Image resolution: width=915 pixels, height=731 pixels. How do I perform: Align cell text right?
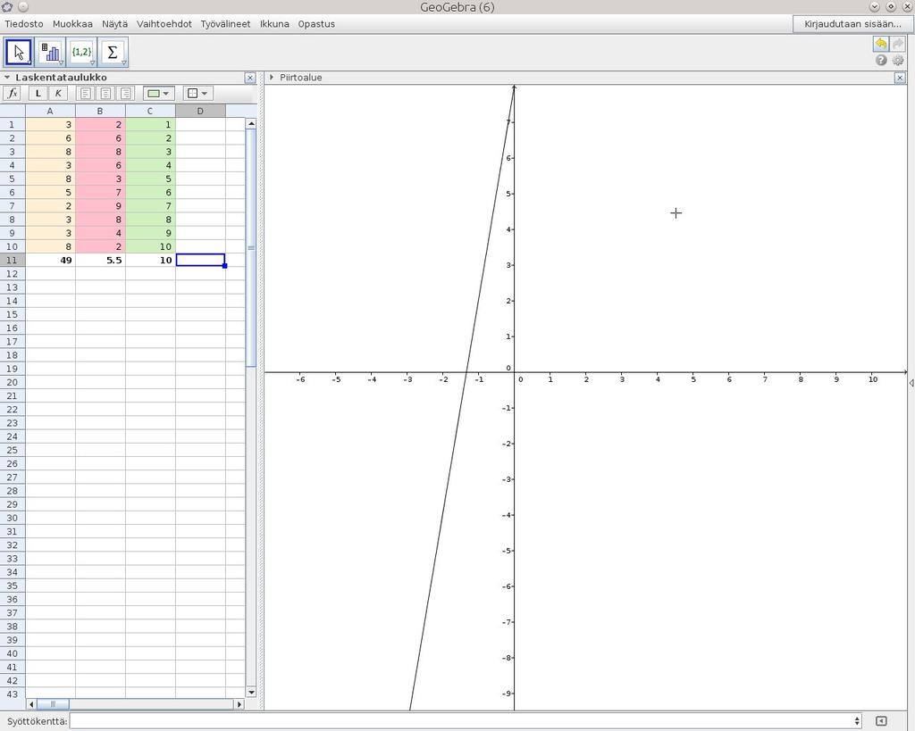[x=125, y=93]
